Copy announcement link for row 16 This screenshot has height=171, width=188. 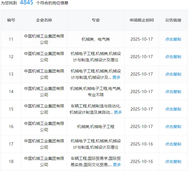(x=173, y=127)
